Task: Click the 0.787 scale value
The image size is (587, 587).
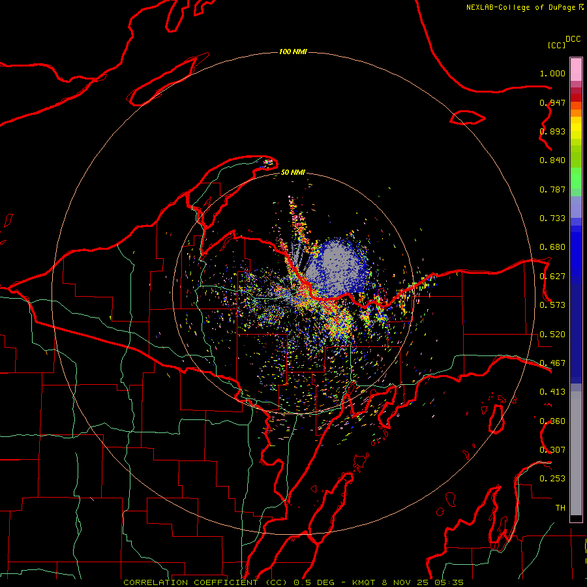Action: point(552,189)
